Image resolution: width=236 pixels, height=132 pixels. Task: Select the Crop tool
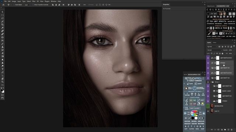(x=3, y=25)
